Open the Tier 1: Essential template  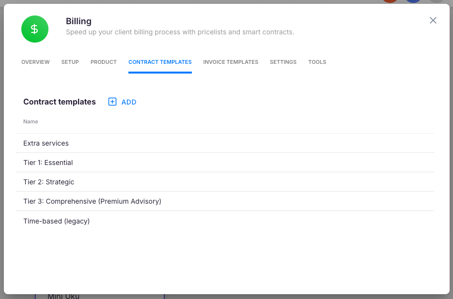point(48,163)
